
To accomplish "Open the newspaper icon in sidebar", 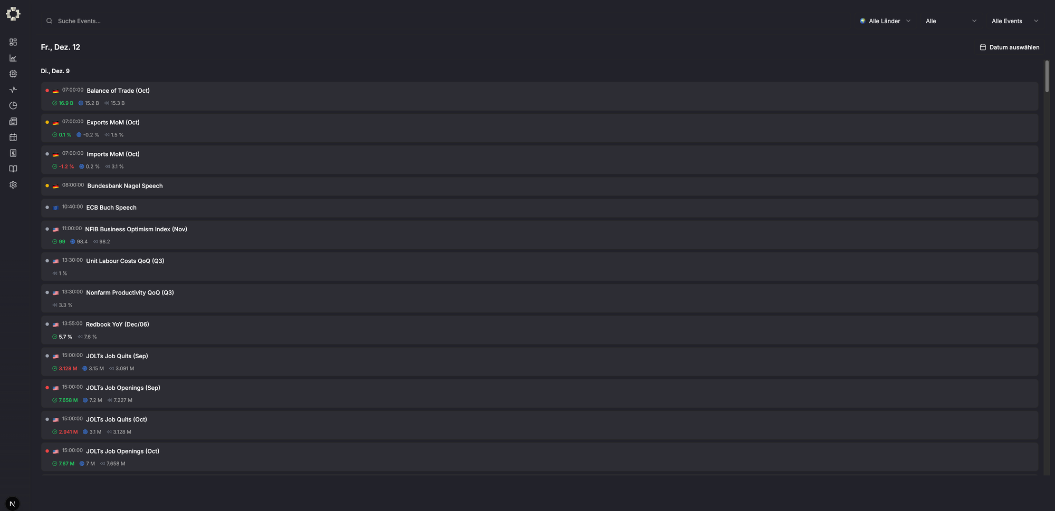I will (x=13, y=121).
